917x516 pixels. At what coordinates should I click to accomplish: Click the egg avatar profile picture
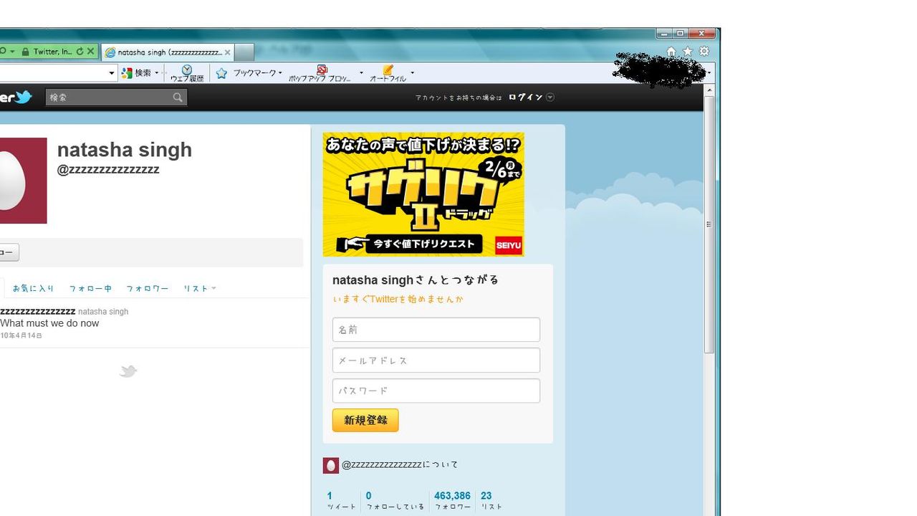23,181
